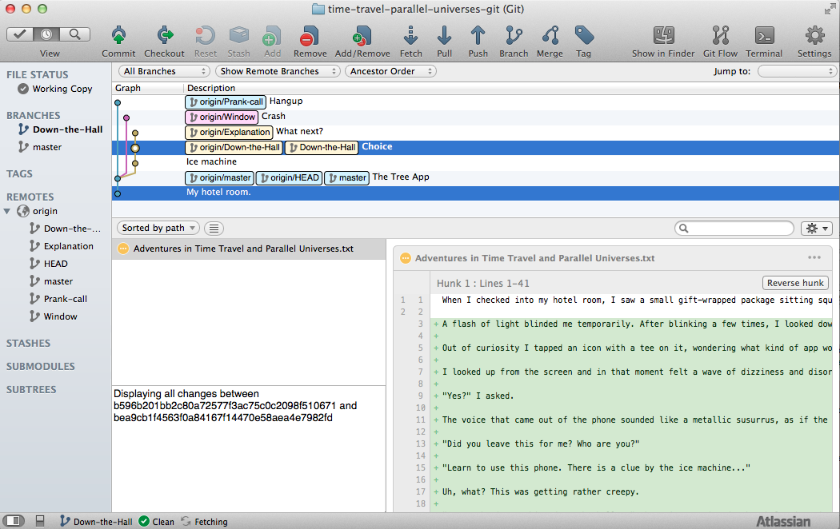
Task: Select Working Copy in the sidebar
Action: [x=56, y=89]
